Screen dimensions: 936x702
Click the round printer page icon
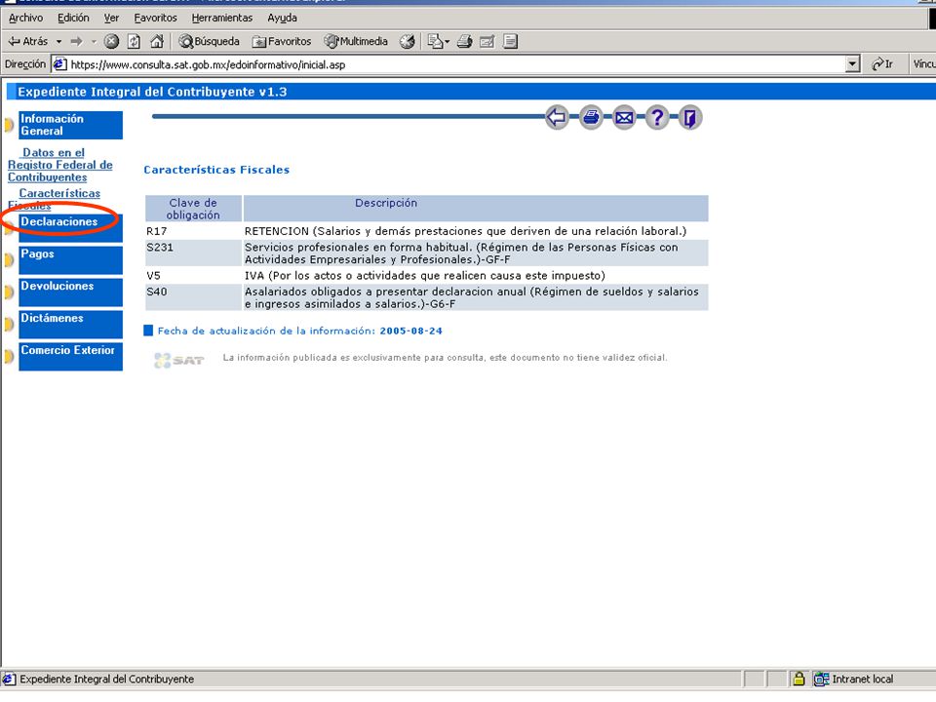tap(591, 117)
